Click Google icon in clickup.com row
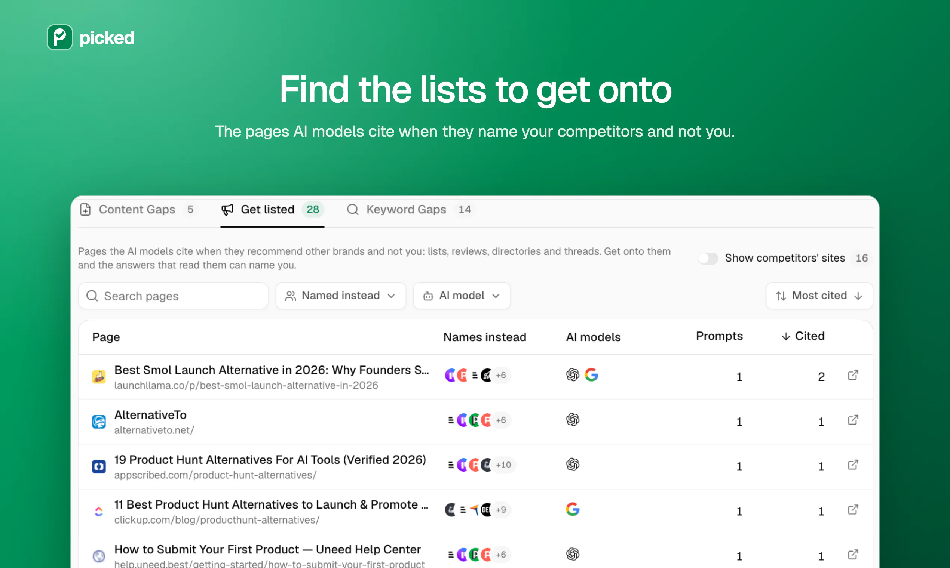Screen dimensions: 950x568 [572, 509]
